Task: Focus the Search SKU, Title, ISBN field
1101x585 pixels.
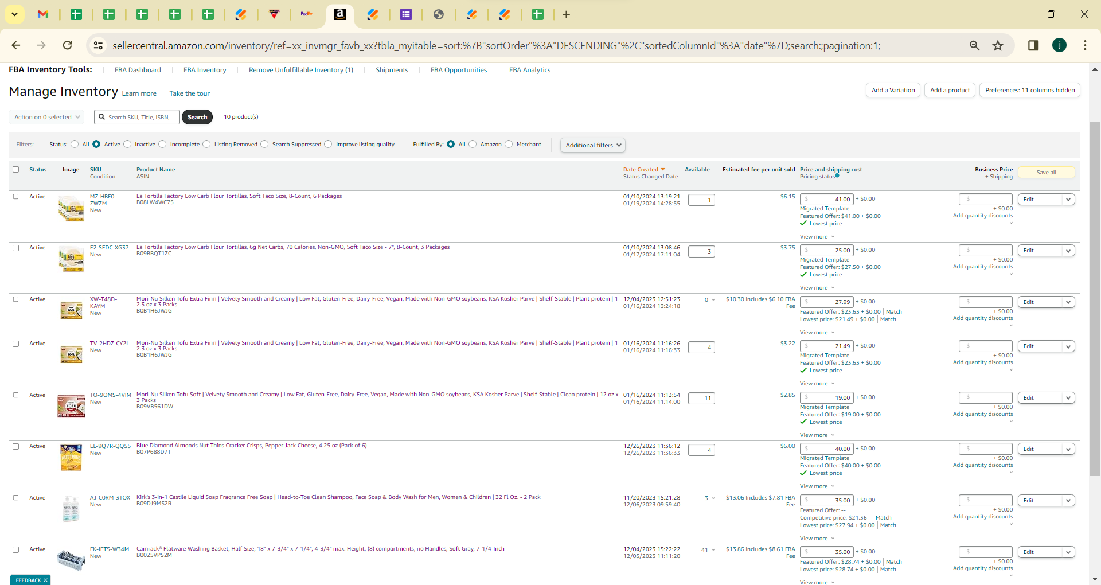Action: click(137, 117)
